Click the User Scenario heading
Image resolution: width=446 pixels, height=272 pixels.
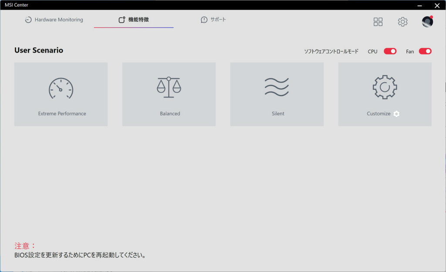39,50
